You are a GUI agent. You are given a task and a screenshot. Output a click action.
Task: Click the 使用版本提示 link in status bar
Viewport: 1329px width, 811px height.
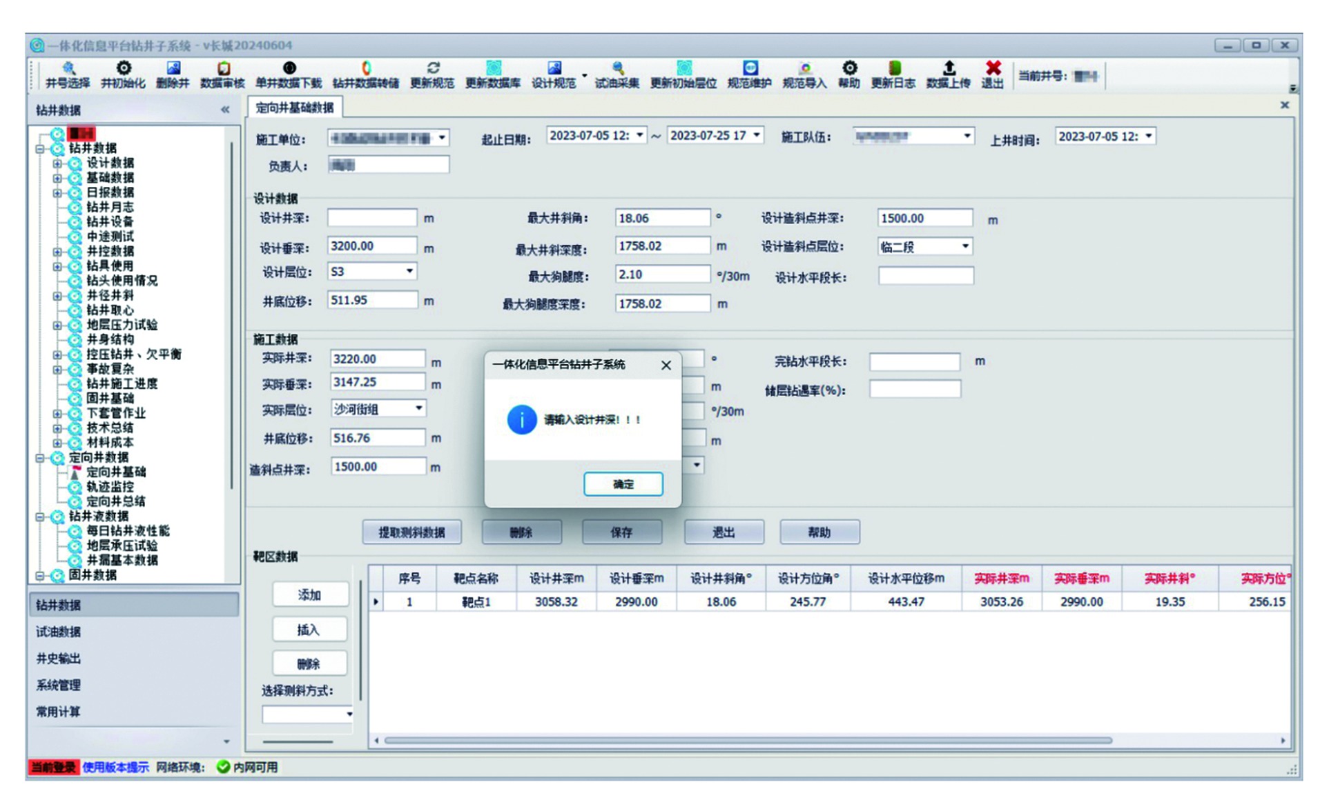click(x=115, y=768)
